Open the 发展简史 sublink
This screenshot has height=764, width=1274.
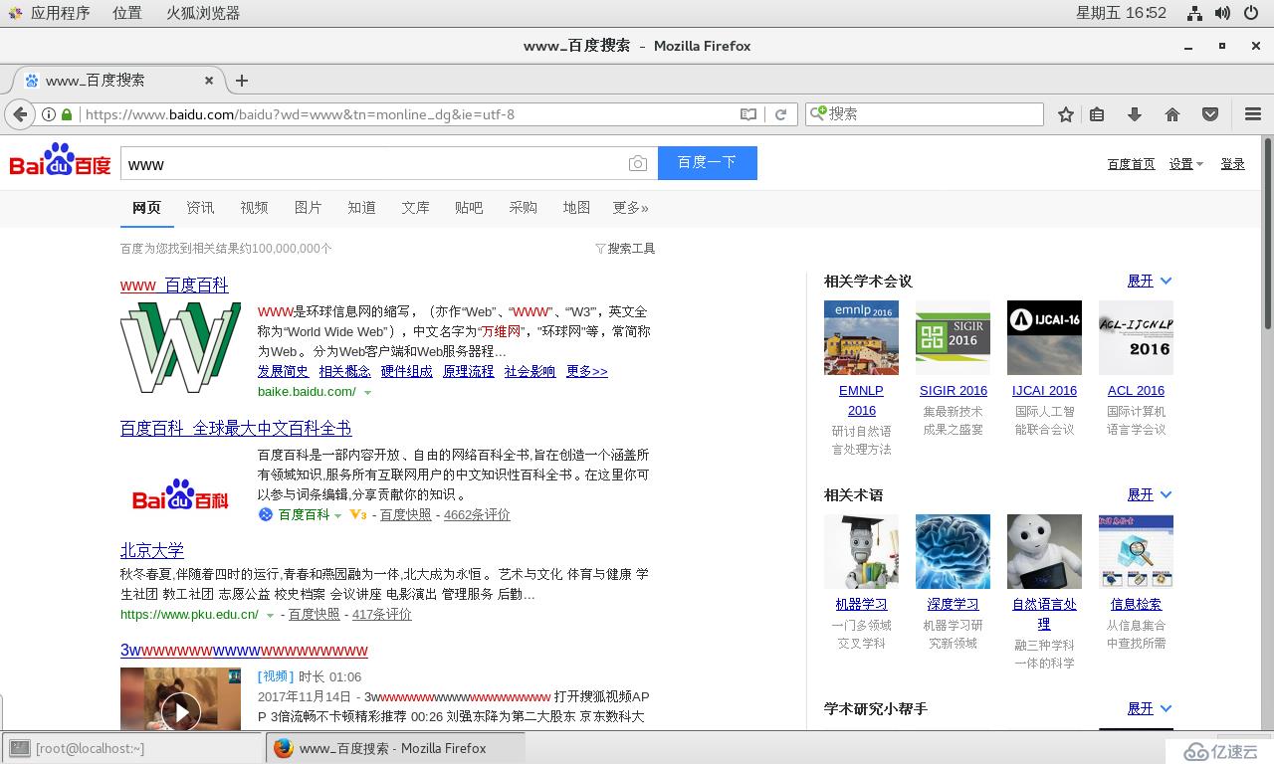coord(284,371)
